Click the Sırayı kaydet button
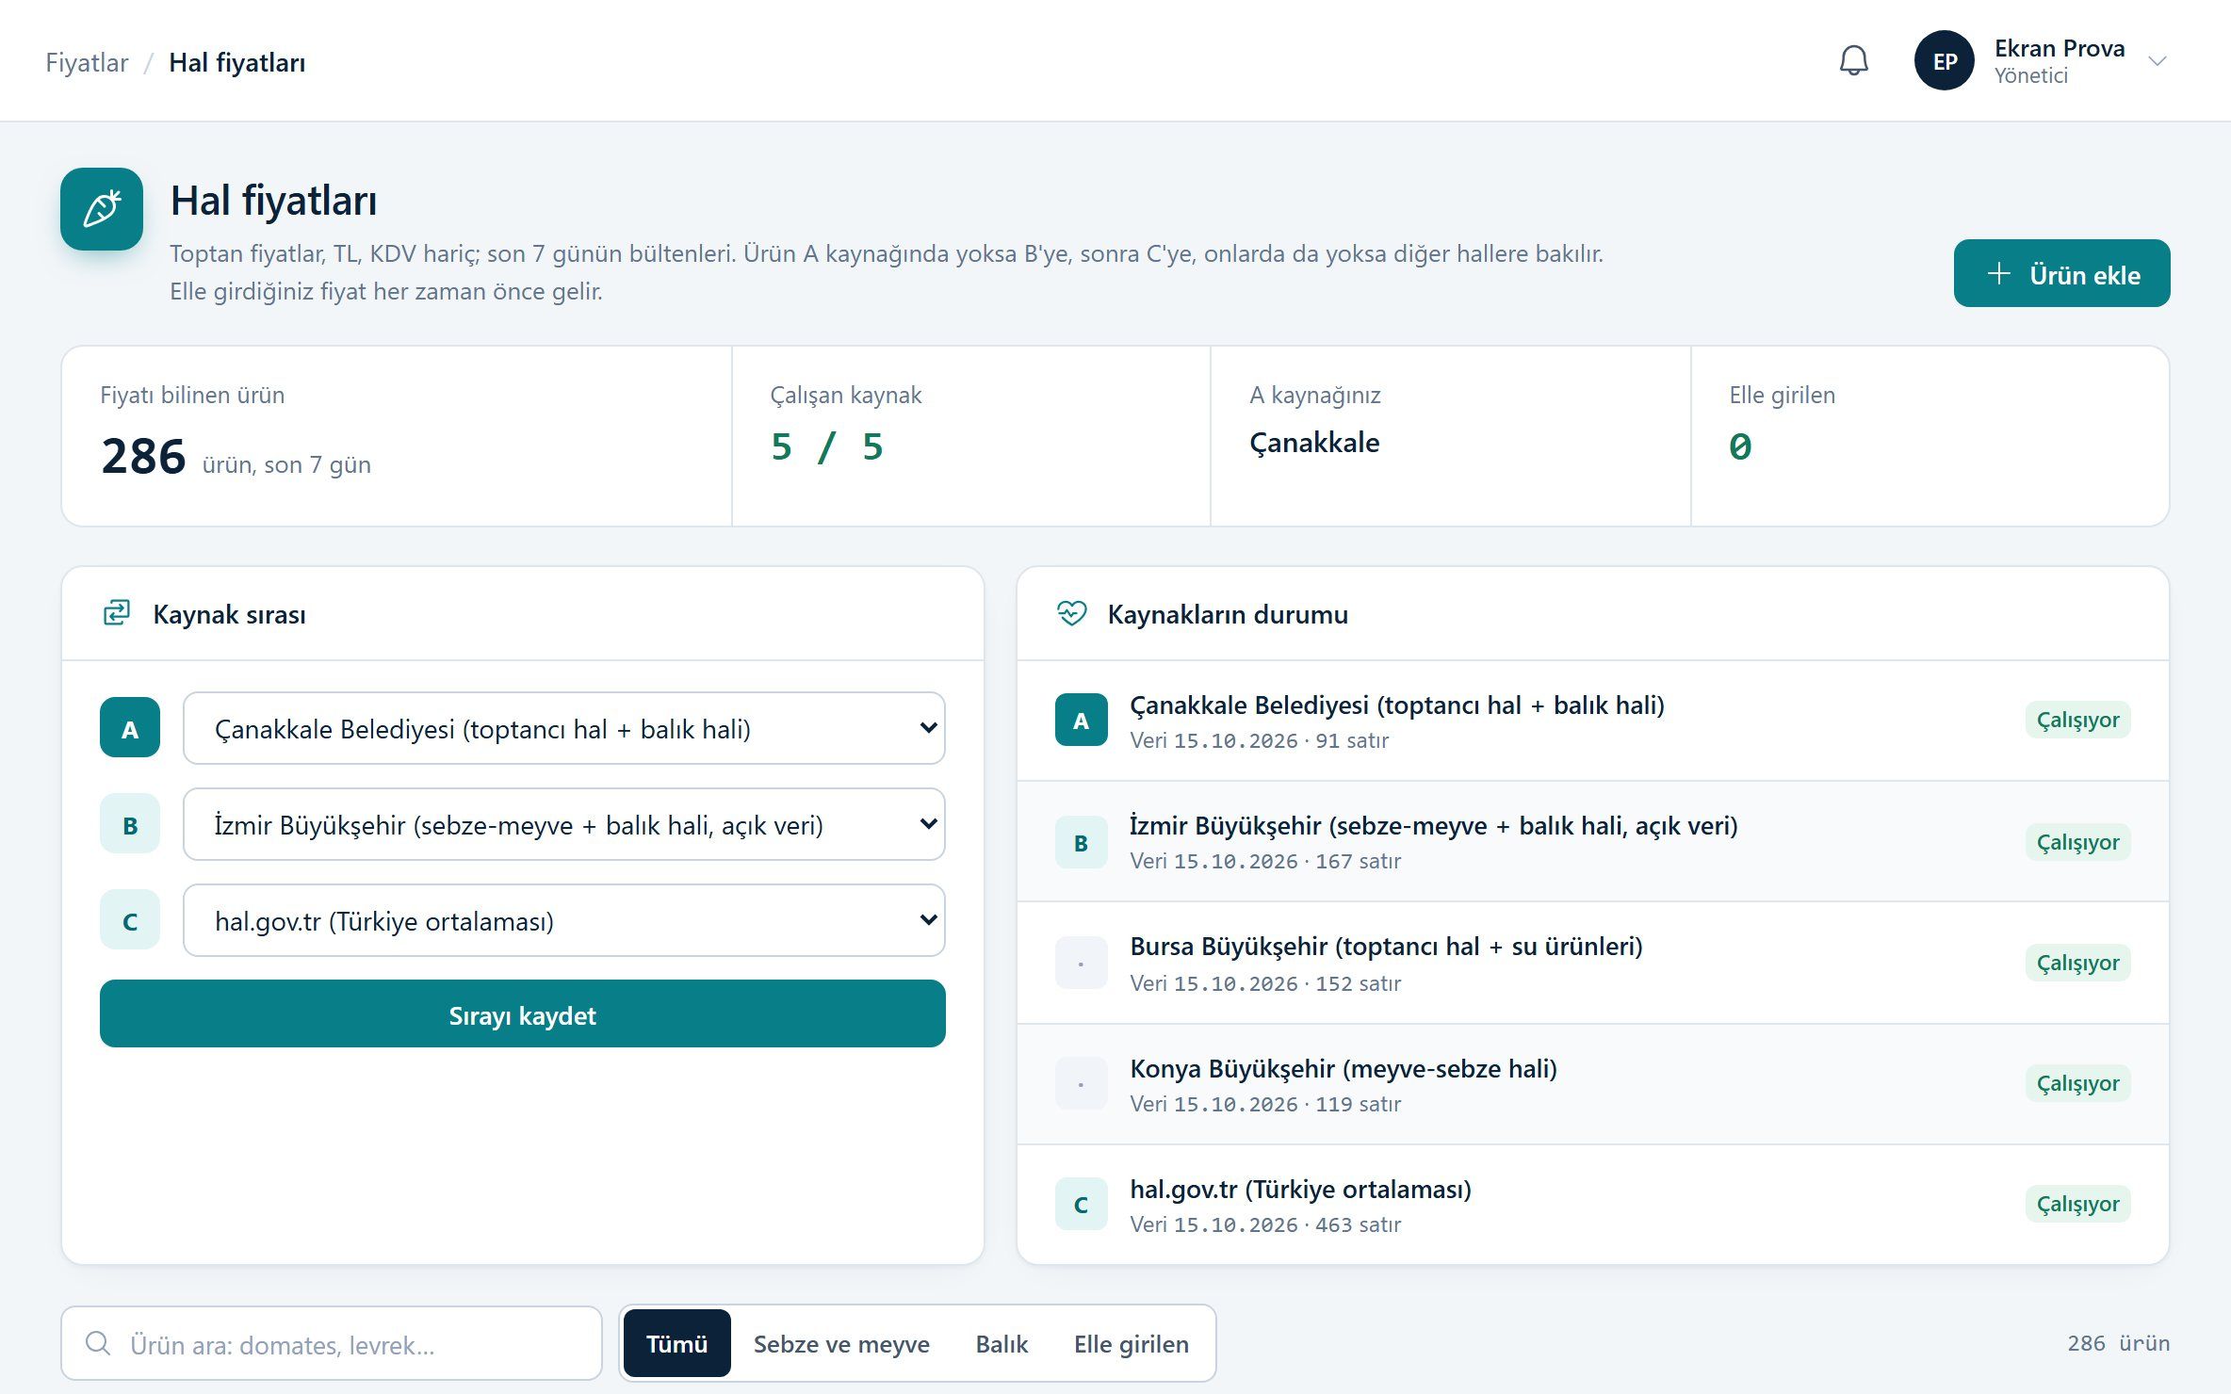This screenshot has height=1394, width=2231. [x=523, y=1014]
